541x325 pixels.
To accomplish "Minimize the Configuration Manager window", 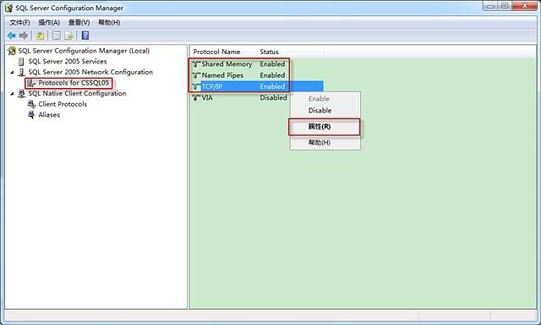I will click(490, 6).
